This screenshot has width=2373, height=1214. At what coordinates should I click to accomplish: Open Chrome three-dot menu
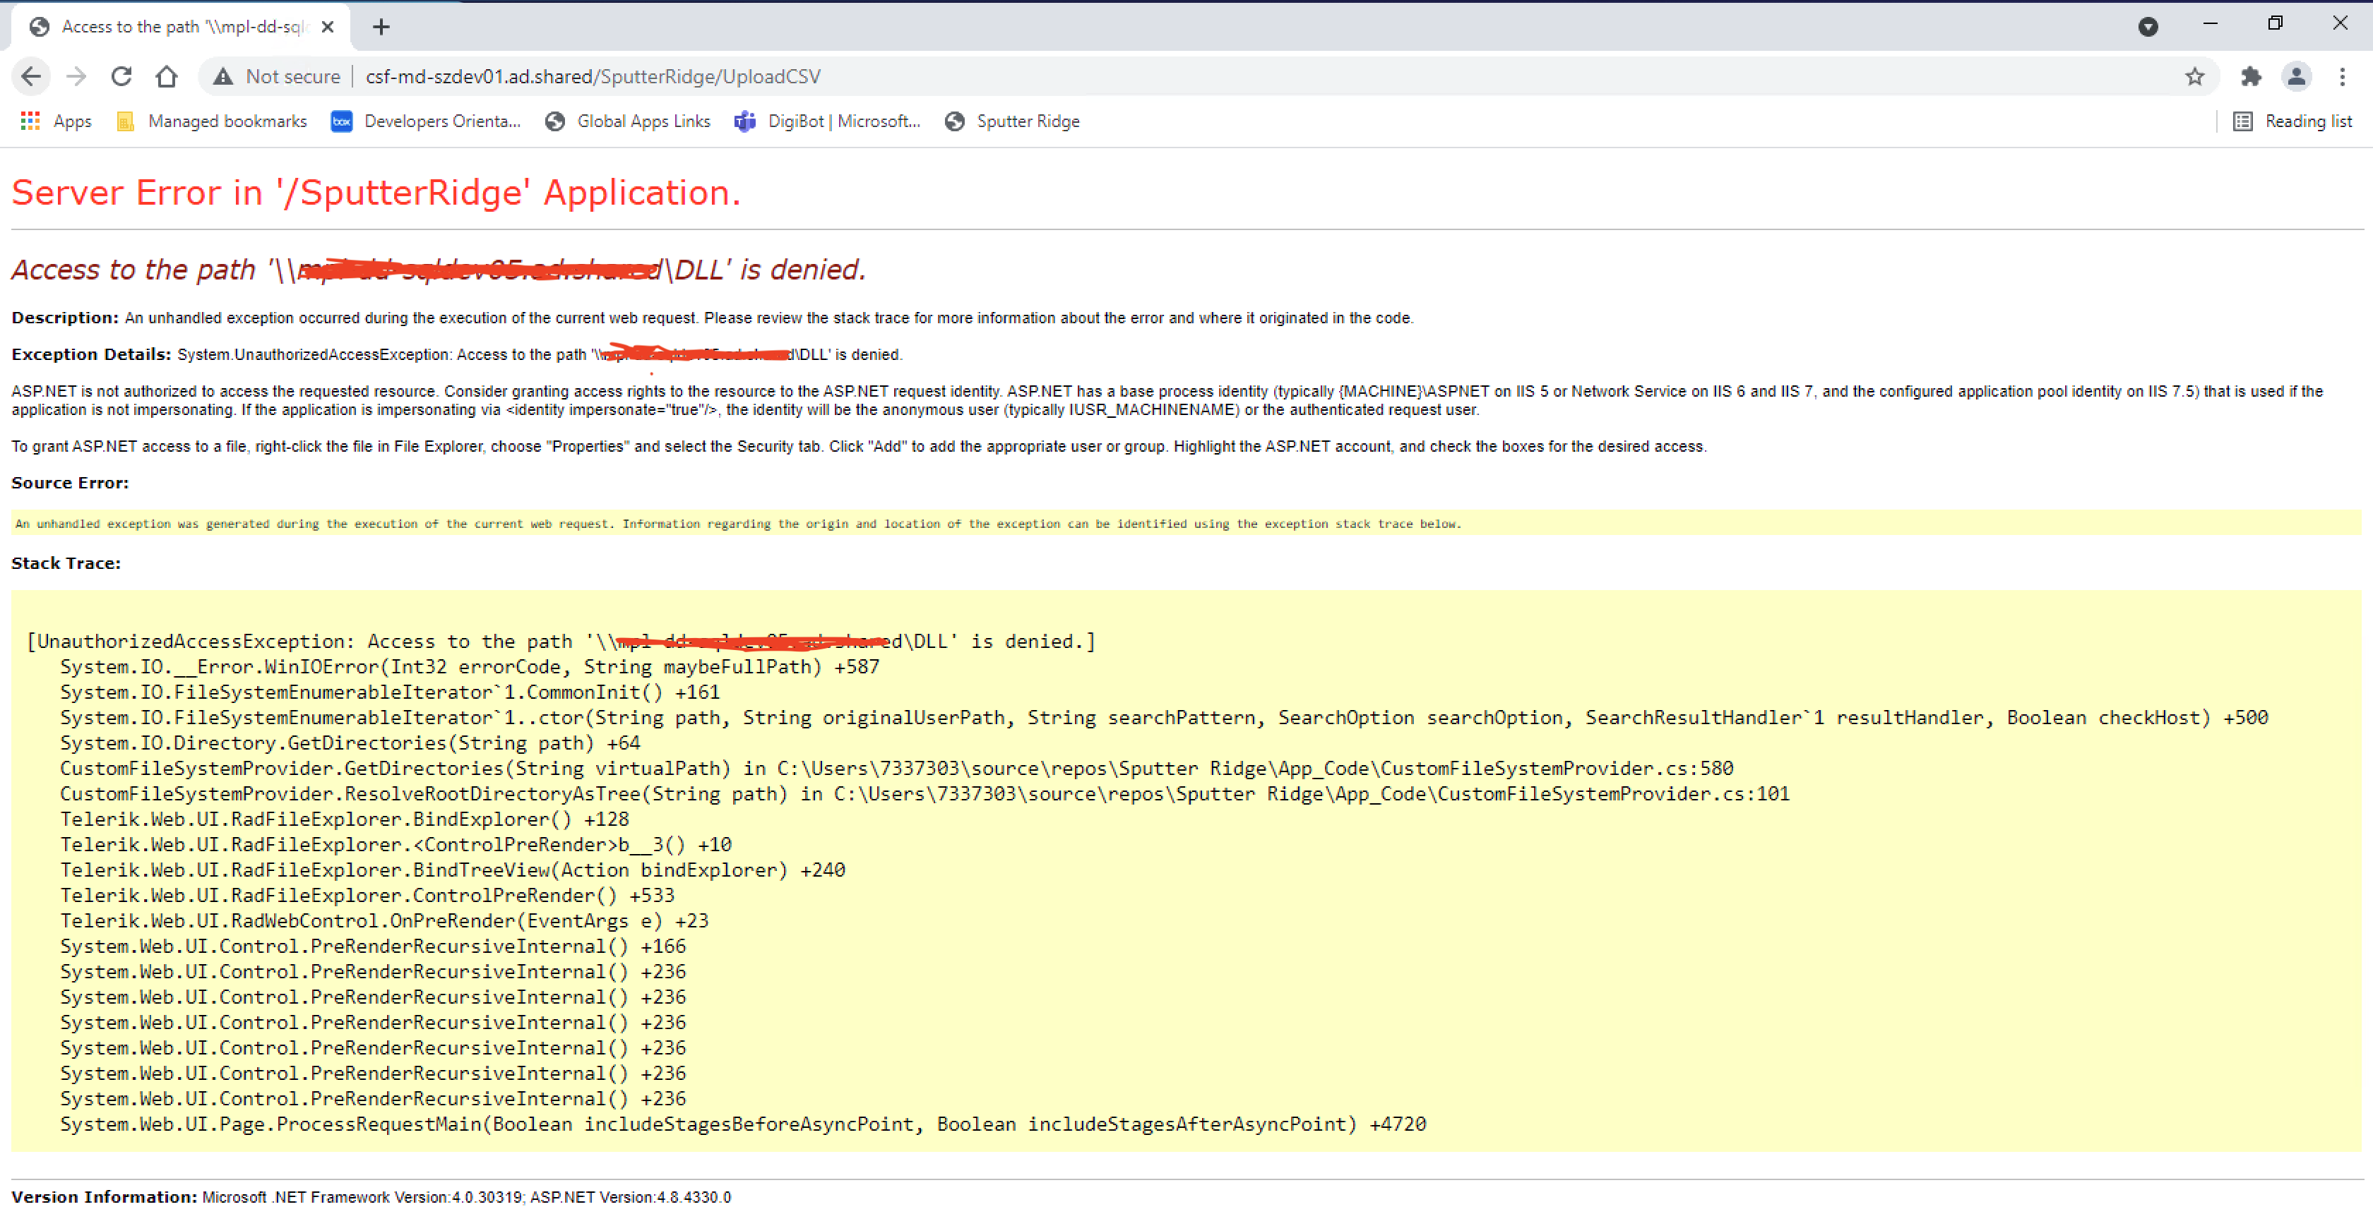click(x=2342, y=76)
